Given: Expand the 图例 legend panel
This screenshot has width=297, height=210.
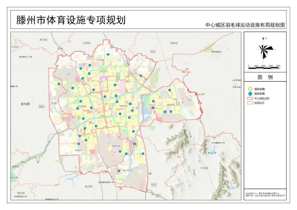Looking at the screenshot, I should pyautogui.click(x=265, y=77).
